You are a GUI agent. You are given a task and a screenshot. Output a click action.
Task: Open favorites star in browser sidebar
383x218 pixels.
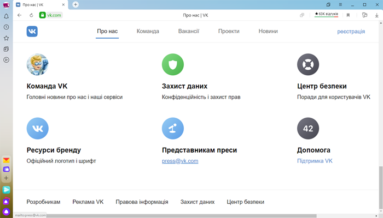coord(7,38)
